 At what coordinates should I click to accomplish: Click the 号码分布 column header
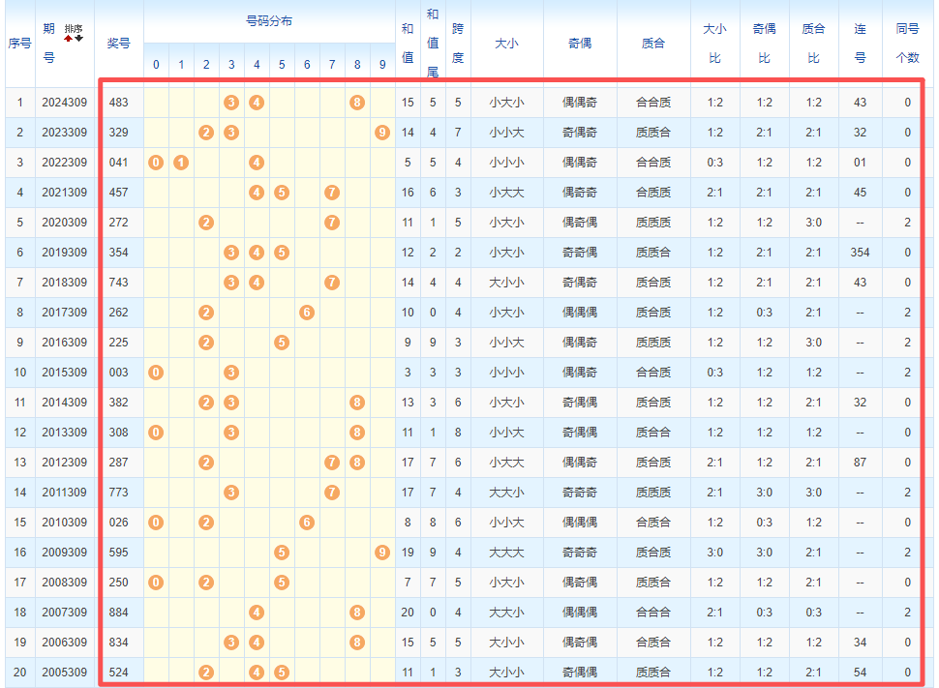[269, 20]
